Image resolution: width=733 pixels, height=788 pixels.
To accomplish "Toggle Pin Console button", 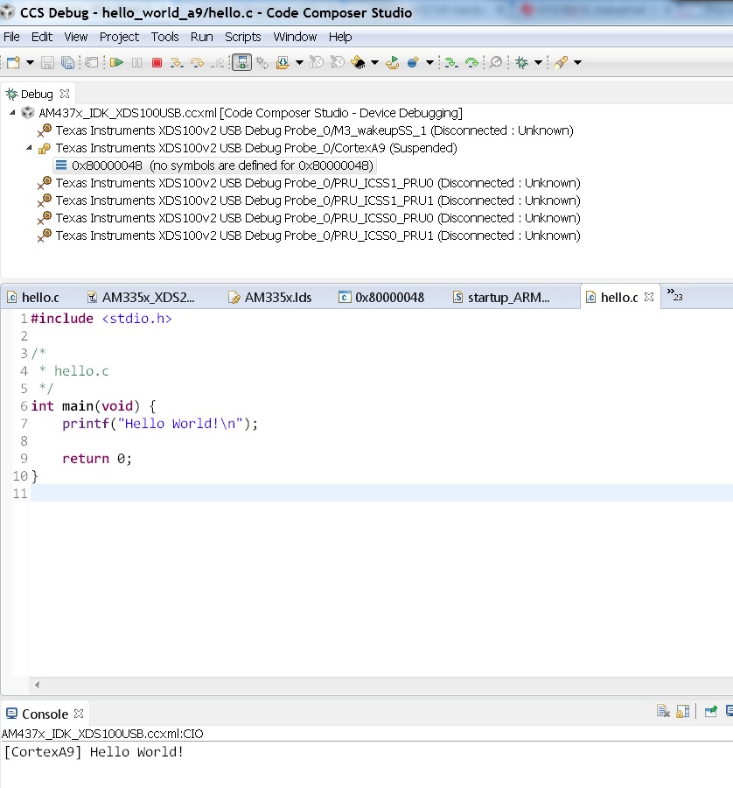I will [x=710, y=713].
